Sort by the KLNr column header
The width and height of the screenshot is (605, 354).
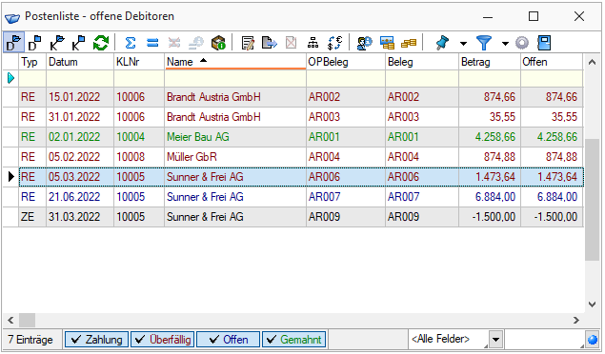click(x=139, y=62)
